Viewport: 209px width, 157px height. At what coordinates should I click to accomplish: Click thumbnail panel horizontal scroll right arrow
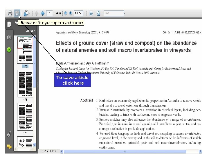(x=31, y=149)
